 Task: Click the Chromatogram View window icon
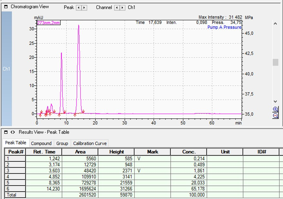pos(5,7)
